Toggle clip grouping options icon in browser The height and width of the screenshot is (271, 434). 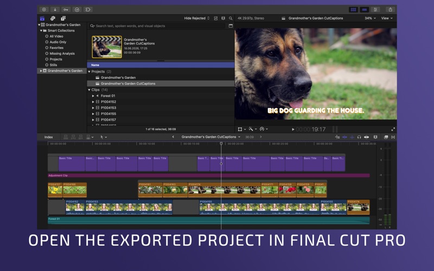coord(215,18)
